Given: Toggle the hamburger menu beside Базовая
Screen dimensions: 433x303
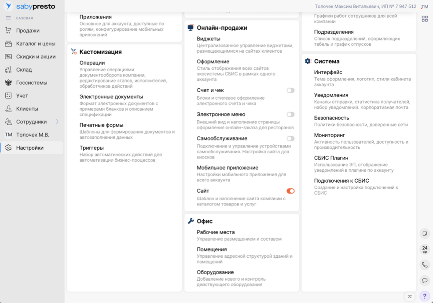Looking at the screenshot, I should pos(8,18).
